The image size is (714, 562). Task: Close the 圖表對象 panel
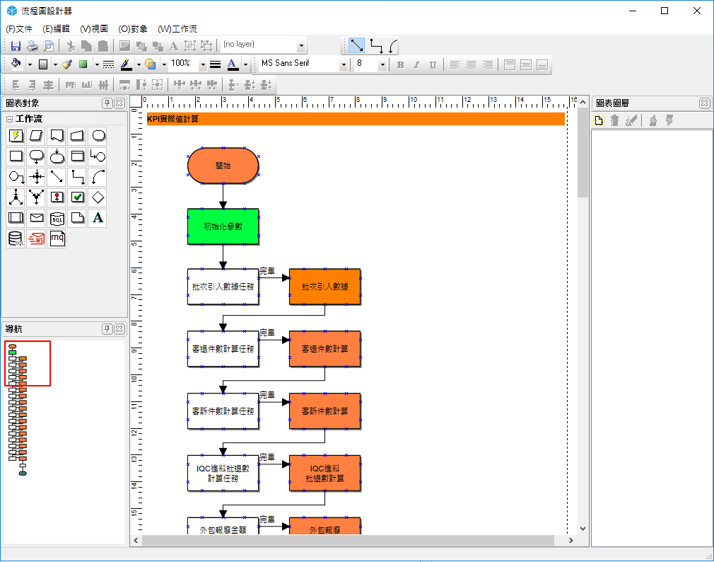pyautogui.click(x=119, y=103)
